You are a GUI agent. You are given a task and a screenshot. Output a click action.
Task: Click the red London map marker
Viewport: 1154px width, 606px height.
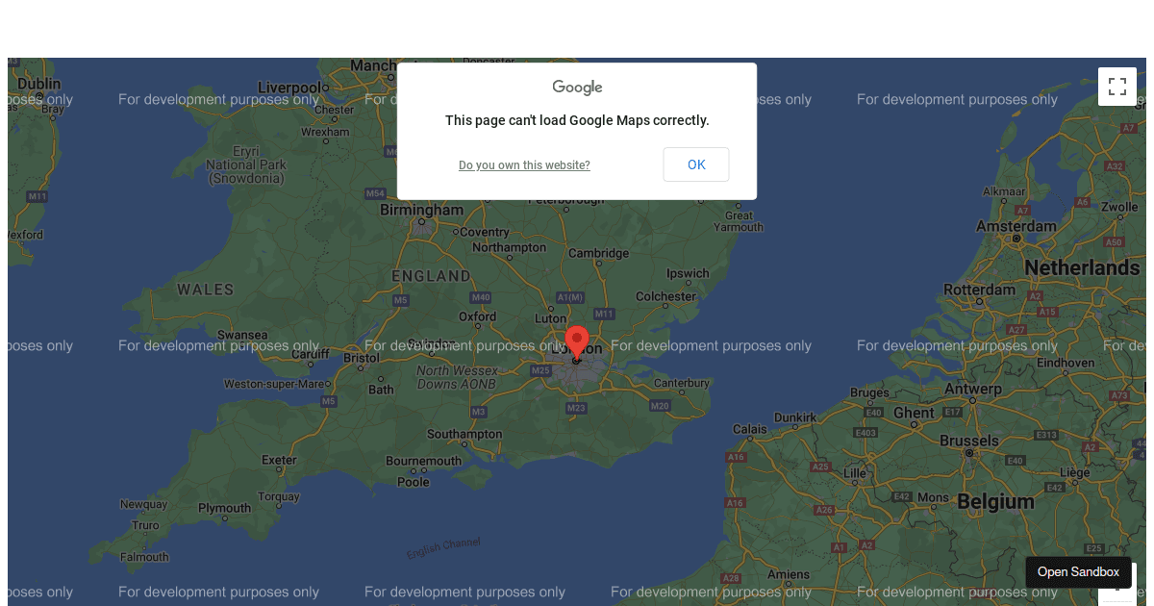(577, 343)
